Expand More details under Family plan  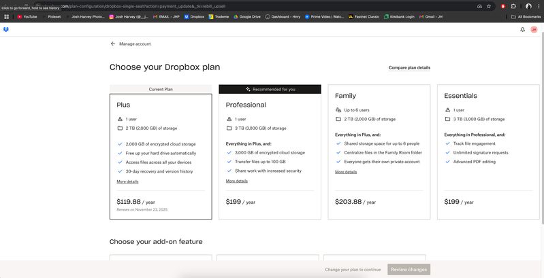tap(346, 172)
